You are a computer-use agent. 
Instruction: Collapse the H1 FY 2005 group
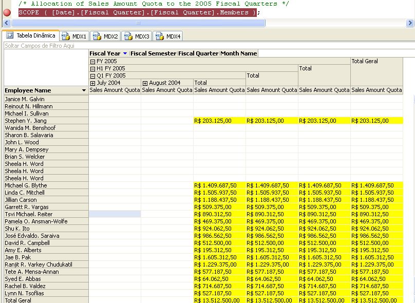click(92, 69)
